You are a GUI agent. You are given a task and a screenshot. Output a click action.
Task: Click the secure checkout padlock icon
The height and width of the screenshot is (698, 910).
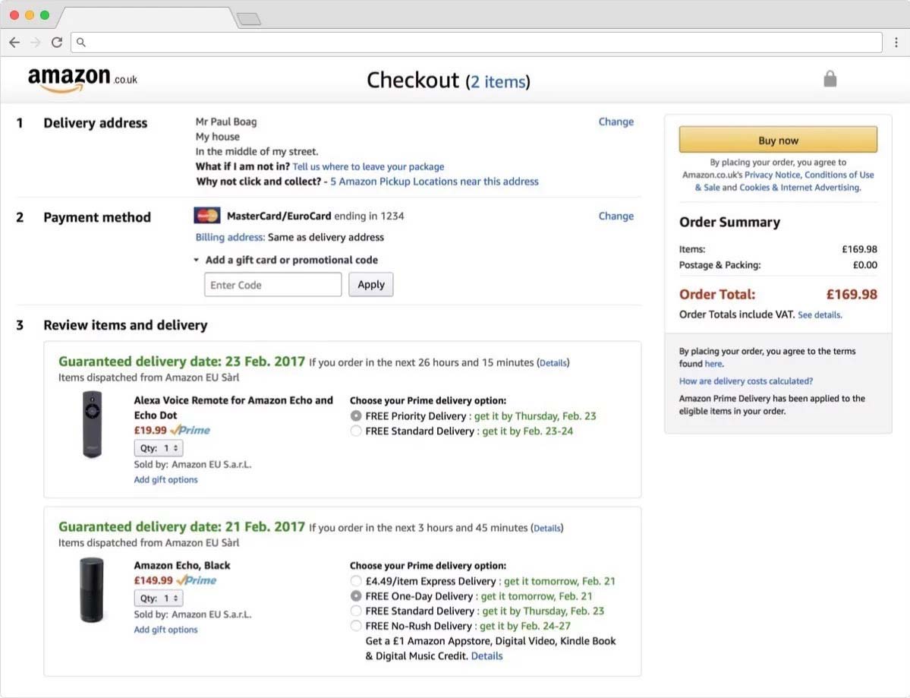[830, 79]
